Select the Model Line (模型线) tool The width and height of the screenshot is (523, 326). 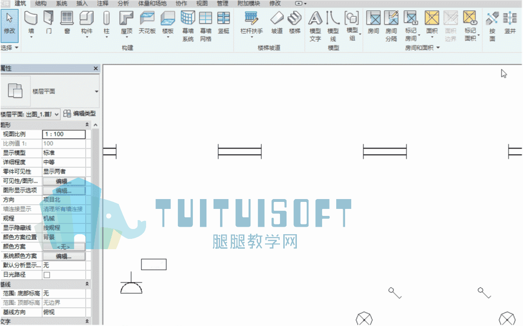[333, 26]
